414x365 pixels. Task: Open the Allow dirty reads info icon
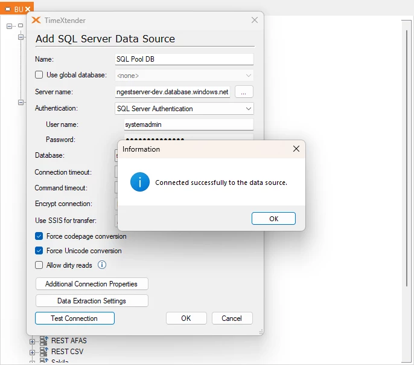102,265
